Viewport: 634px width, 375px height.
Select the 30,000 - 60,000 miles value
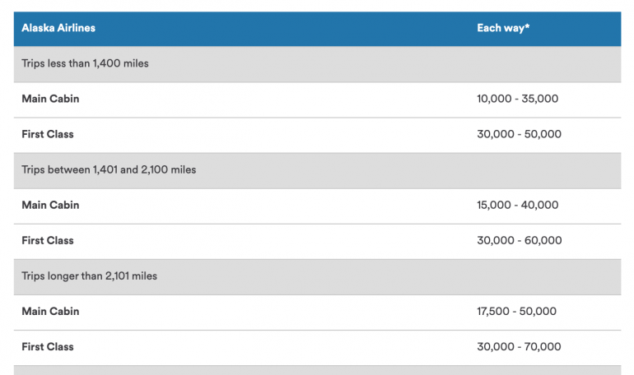click(x=519, y=240)
